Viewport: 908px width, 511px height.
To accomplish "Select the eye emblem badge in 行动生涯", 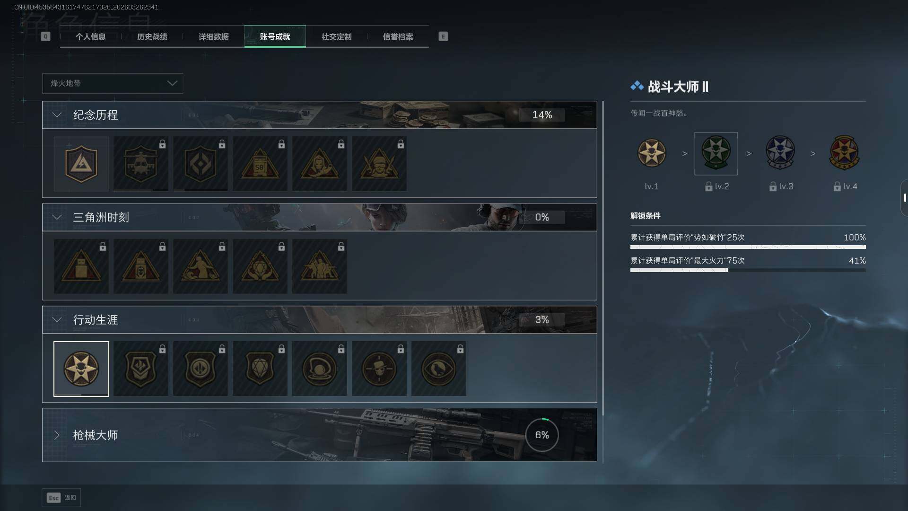I will click(x=438, y=369).
